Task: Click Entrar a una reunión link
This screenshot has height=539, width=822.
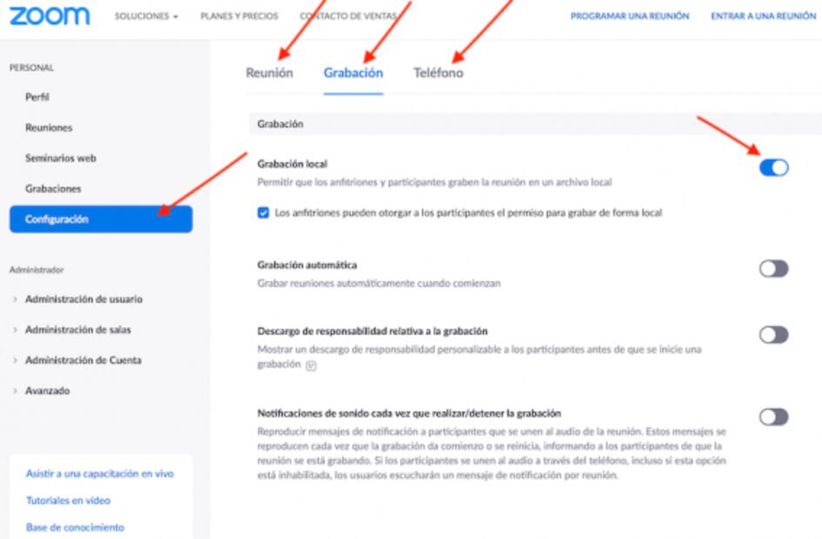Action: coord(764,17)
